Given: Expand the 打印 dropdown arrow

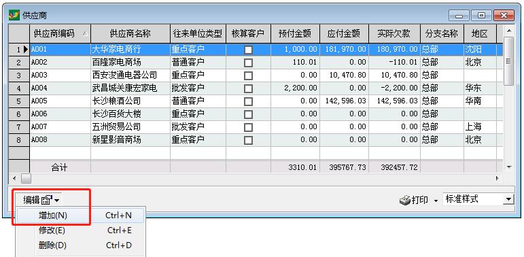Looking at the screenshot, I should click(x=436, y=201).
